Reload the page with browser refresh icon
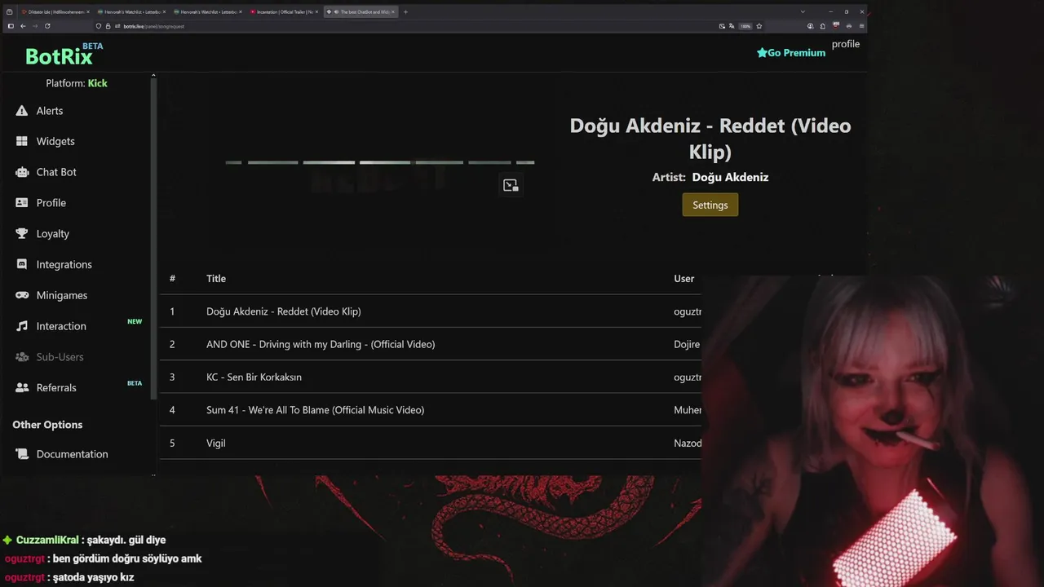Image resolution: width=1044 pixels, height=587 pixels. pos(47,26)
